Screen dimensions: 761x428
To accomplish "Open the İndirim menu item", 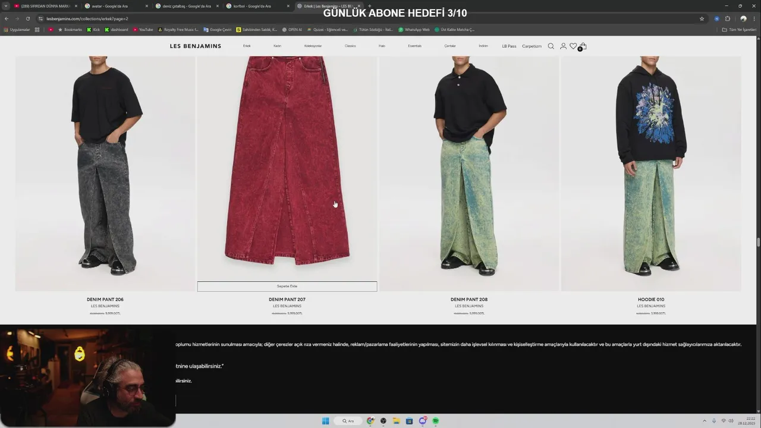I will tap(483, 46).
